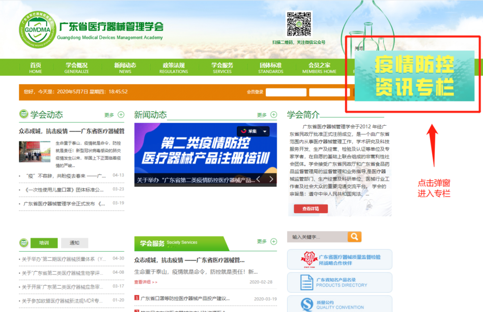
Task: Open the 首页 HOME menu
Action: (x=36, y=67)
